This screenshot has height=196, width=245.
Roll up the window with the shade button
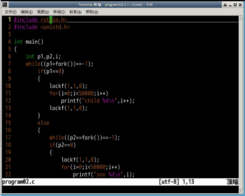pyautogui.click(x=226, y=5)
